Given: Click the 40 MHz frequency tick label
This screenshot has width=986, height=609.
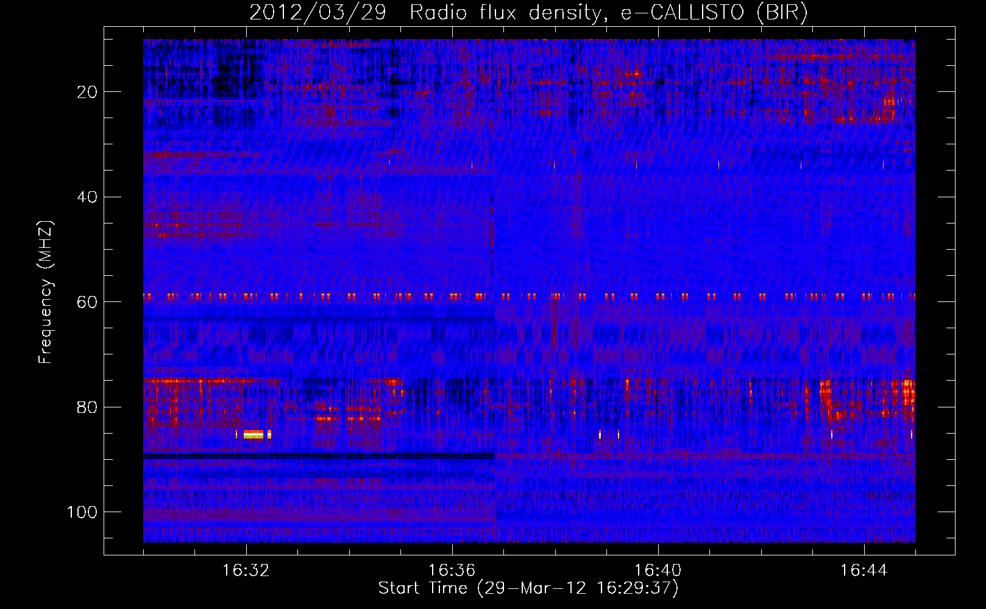Looking at the screenshot, I should pos(87,197).
